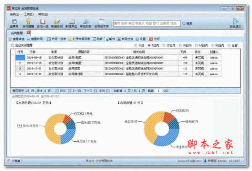Select the 今日 radio button
The height and width of the screenshot is (171, 252).
pyautogui.click(x=136, y=46)
